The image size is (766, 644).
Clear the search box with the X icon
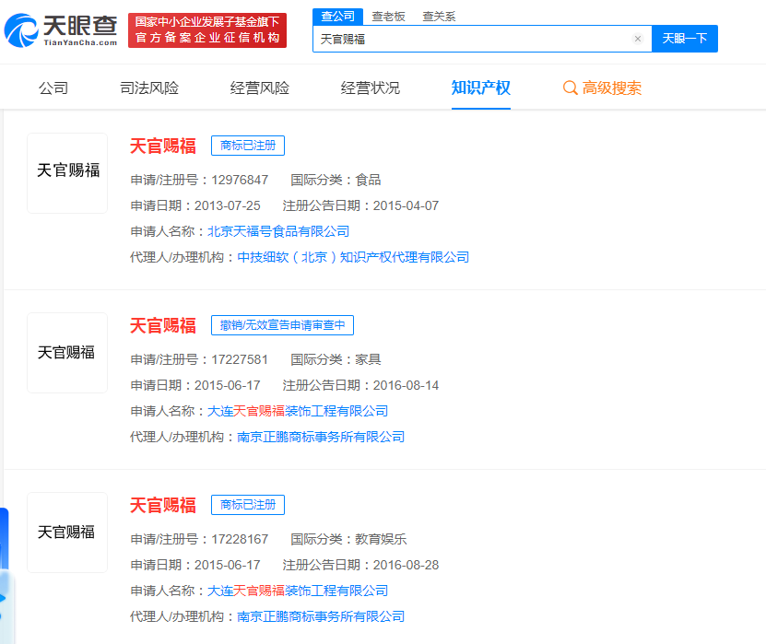[638, 39]
